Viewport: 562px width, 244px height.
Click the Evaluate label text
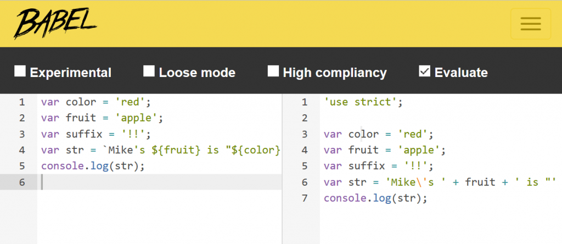(x=461, y=73)
